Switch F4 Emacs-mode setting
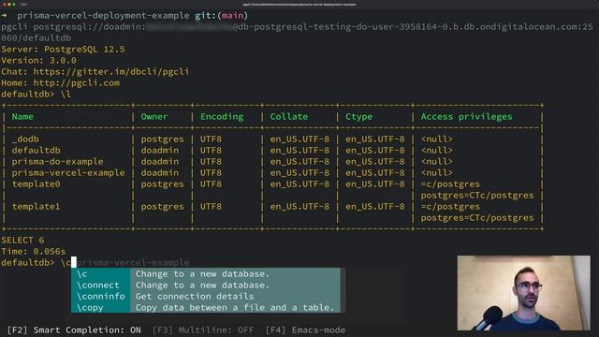This screenshot has width=599, height=337. pos(305,330)
